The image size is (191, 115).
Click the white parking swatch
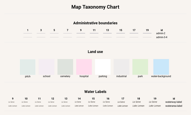[x=103, y=67]
